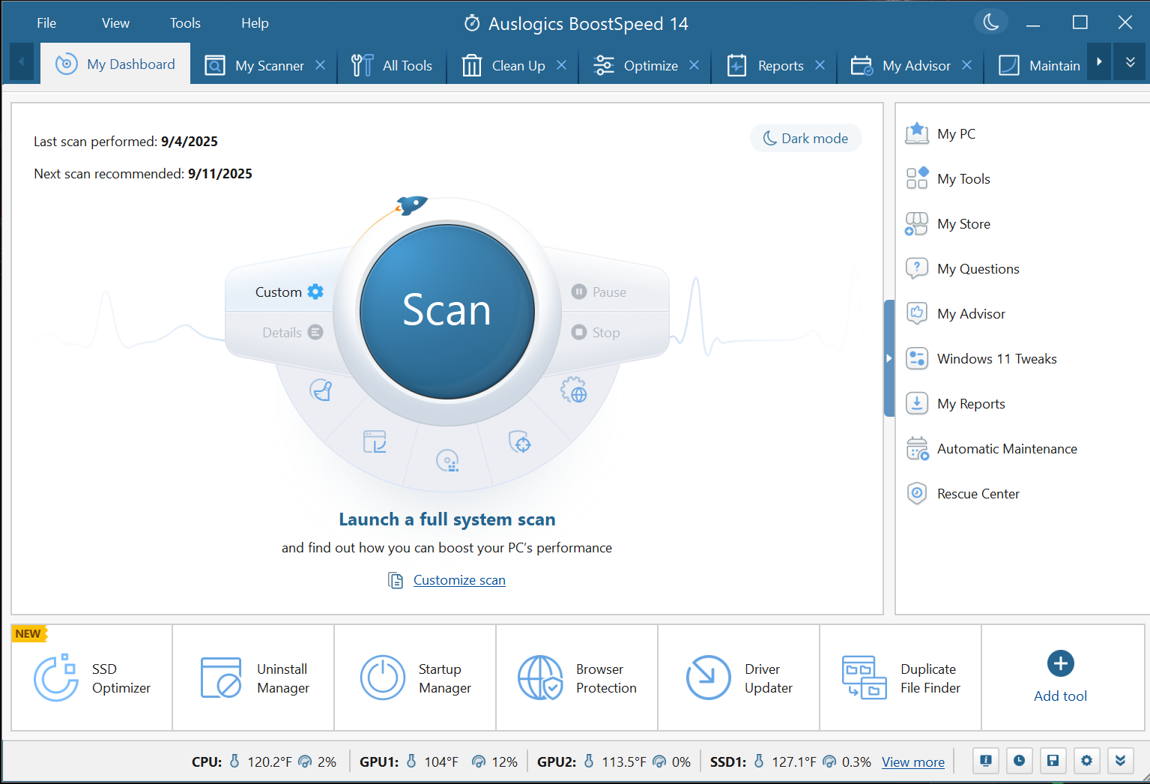The width and height of the screenshot is (1150, 784).
Task: Open My Store in sidebar
Action: coord(948,224)
